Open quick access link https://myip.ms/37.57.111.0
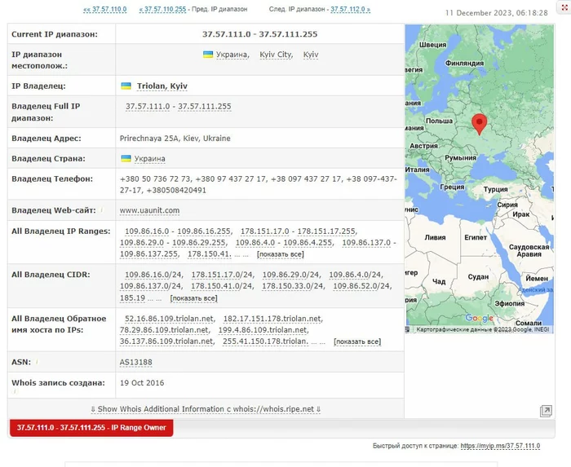This screenshot has width=571, height=467. (x=500, y=446)
